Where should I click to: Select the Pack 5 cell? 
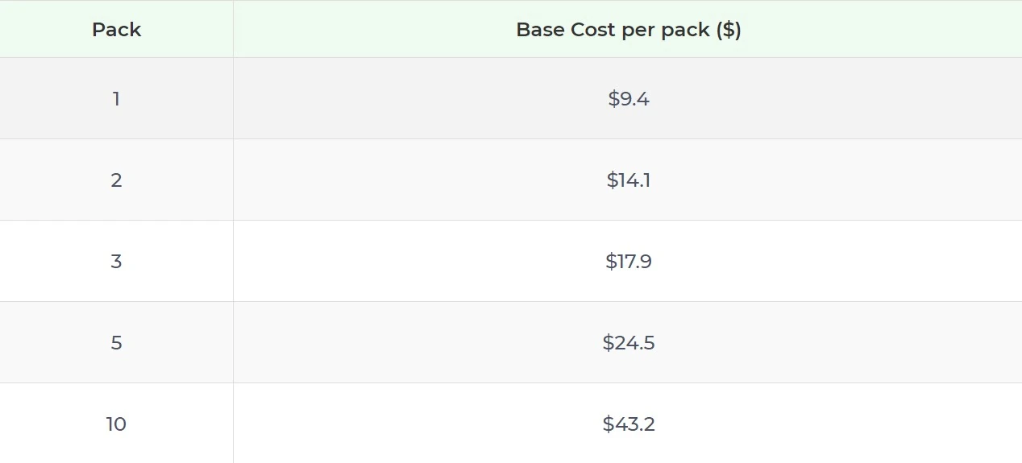click(x=116, y=343)
